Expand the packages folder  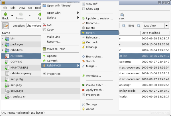pyautogui.click(x=3, y=44)
